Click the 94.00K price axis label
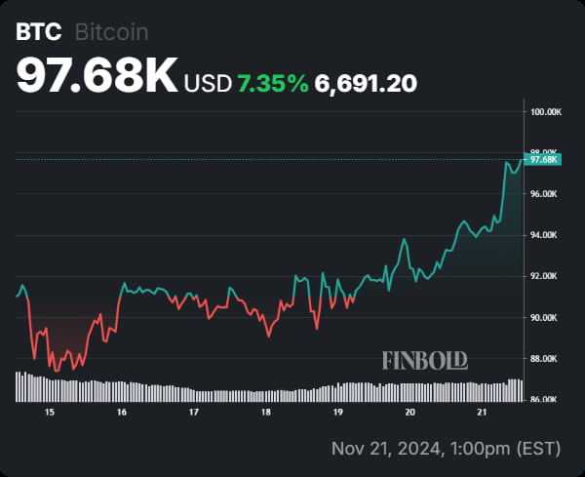 544,235
